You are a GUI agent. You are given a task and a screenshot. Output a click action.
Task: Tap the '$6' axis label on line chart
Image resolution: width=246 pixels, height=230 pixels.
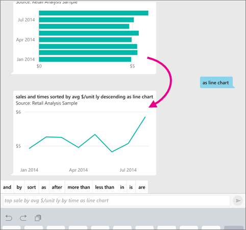pyautogui.click(x=18, y=112)
